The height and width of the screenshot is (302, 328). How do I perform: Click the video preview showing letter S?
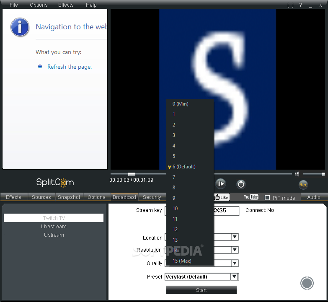coord(217,89)
